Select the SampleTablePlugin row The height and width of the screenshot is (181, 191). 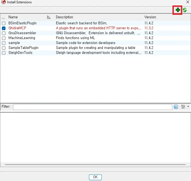click(23, 48)
